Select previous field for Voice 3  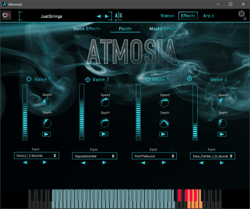pyautogui.click(x=143, y=163)
